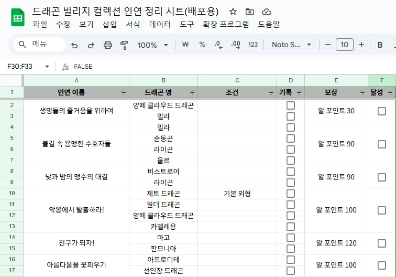Click the decrease decimal places icon
This screenshot has height=277, width=396.
click(219, 45)
